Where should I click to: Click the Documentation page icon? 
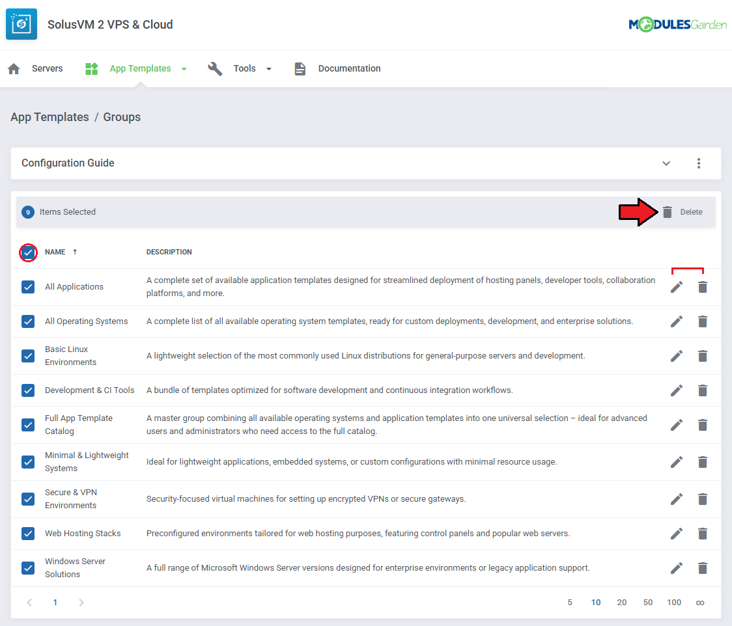click(x=300, y=68)
